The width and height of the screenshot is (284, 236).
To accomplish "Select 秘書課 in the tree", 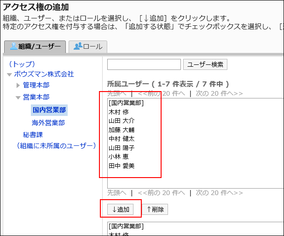I will [33, 135].
